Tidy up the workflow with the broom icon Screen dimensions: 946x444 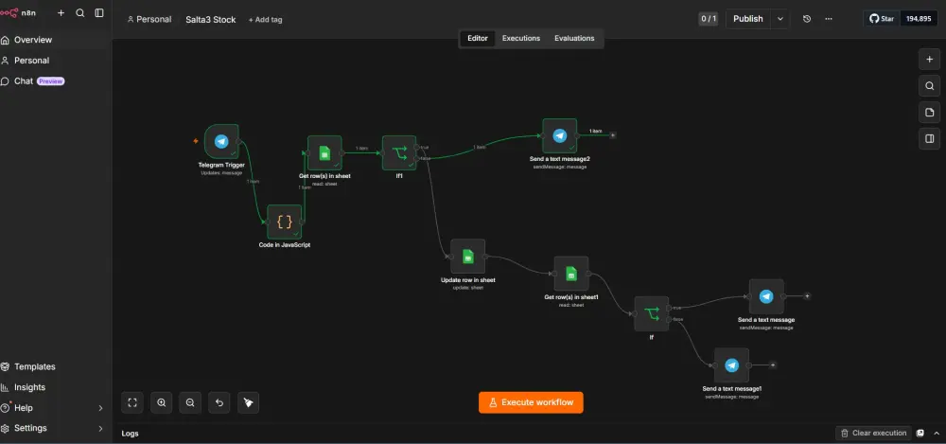pos(248,402)
